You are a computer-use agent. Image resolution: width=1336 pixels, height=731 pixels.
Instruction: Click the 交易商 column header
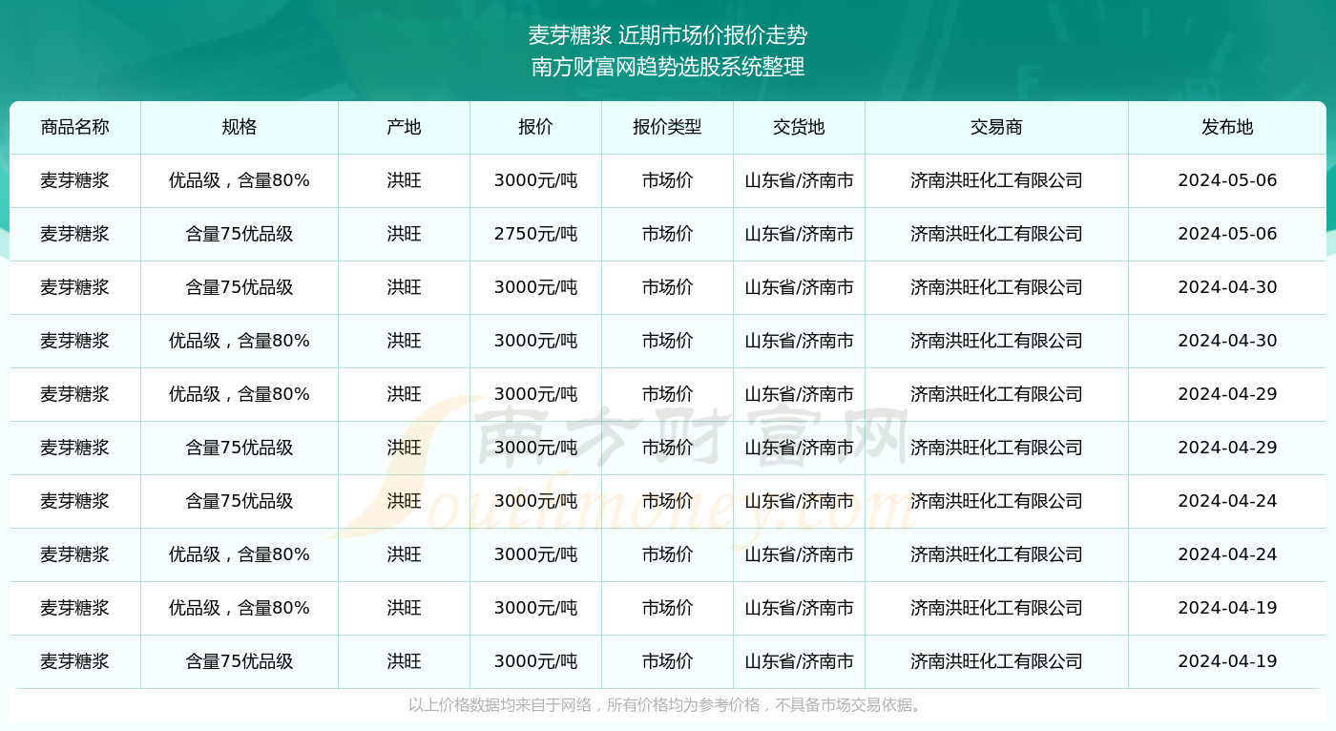[996, 128]
